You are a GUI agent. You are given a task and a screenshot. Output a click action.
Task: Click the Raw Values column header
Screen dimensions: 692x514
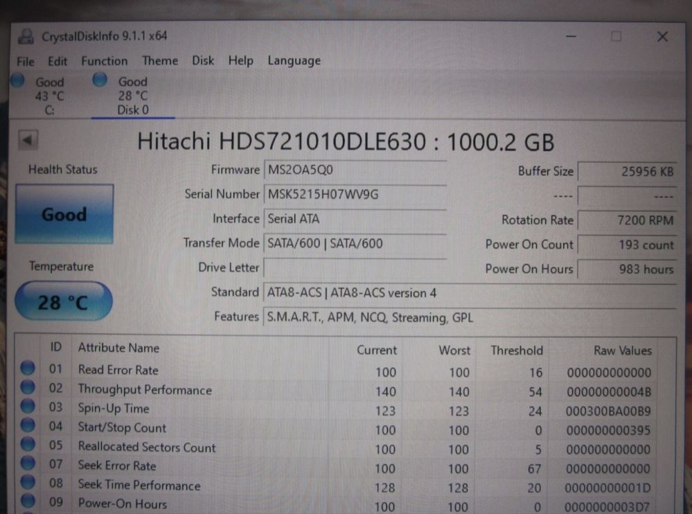pyautogui.click(x=622, y=351)
